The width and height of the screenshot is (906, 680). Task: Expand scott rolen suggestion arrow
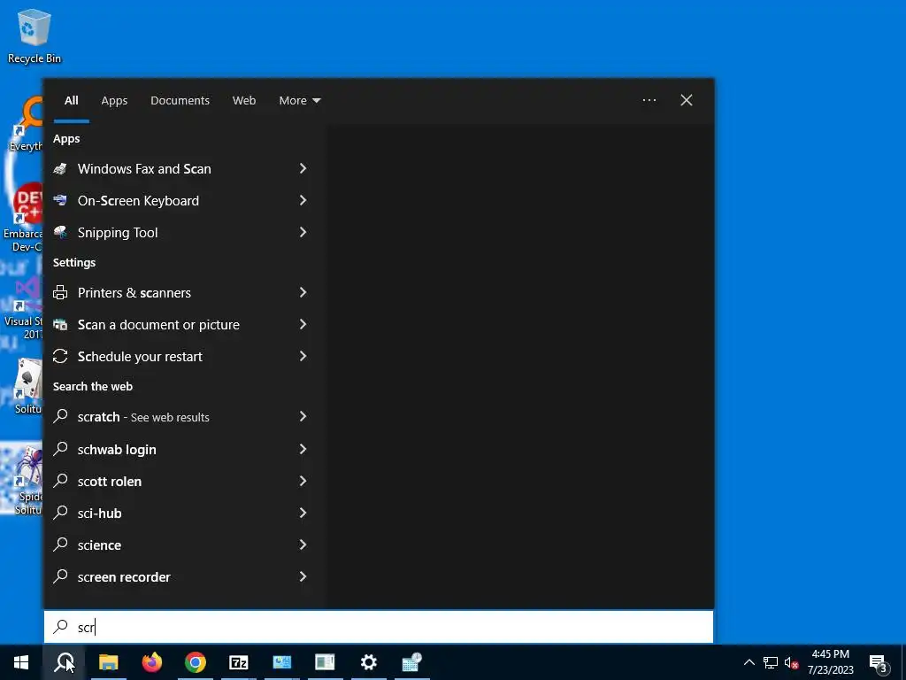(303, 481)
